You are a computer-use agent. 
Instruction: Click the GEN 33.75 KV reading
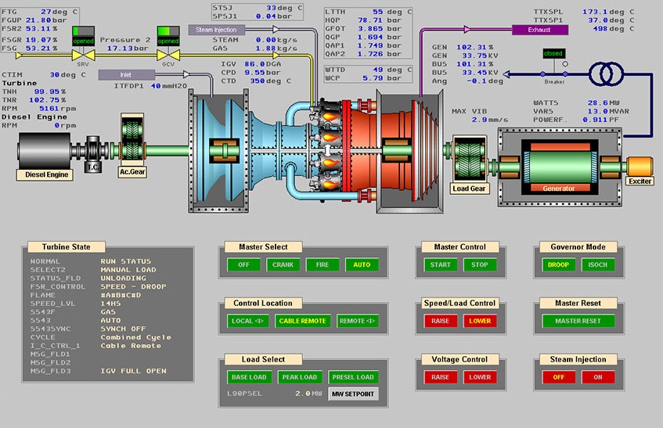pos(480,56)
